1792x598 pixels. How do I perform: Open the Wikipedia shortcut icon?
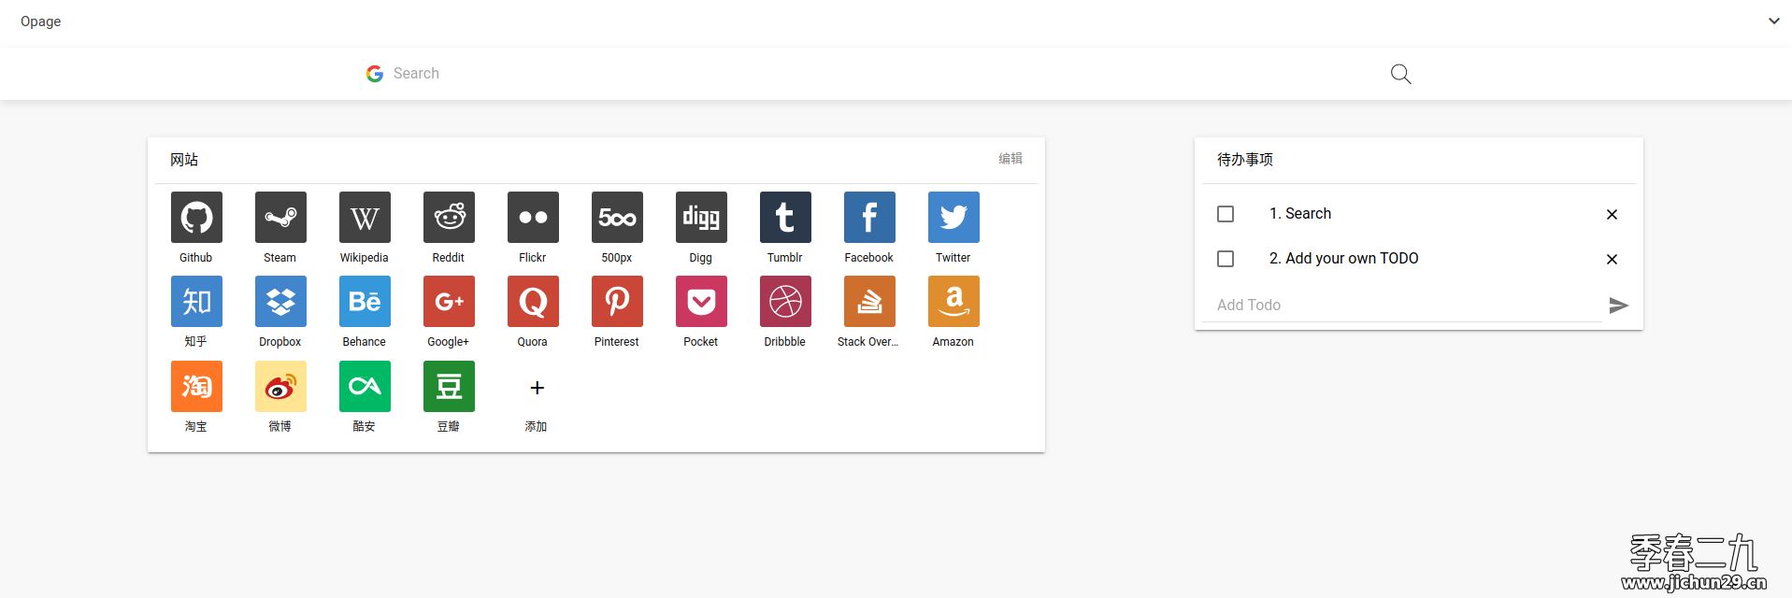[365, 217]
